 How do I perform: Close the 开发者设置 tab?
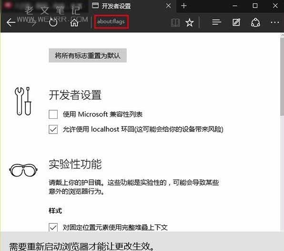168,6
